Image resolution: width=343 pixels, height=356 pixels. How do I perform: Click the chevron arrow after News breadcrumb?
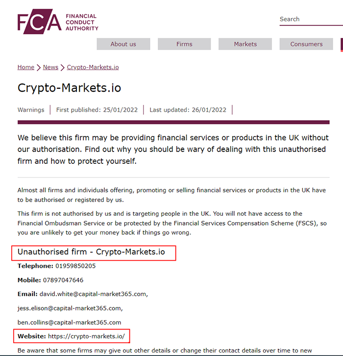[x=63, y=68]
